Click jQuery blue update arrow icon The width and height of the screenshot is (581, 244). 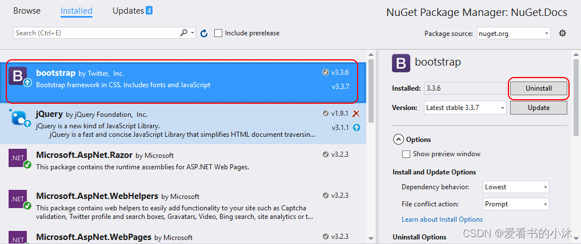356,127
